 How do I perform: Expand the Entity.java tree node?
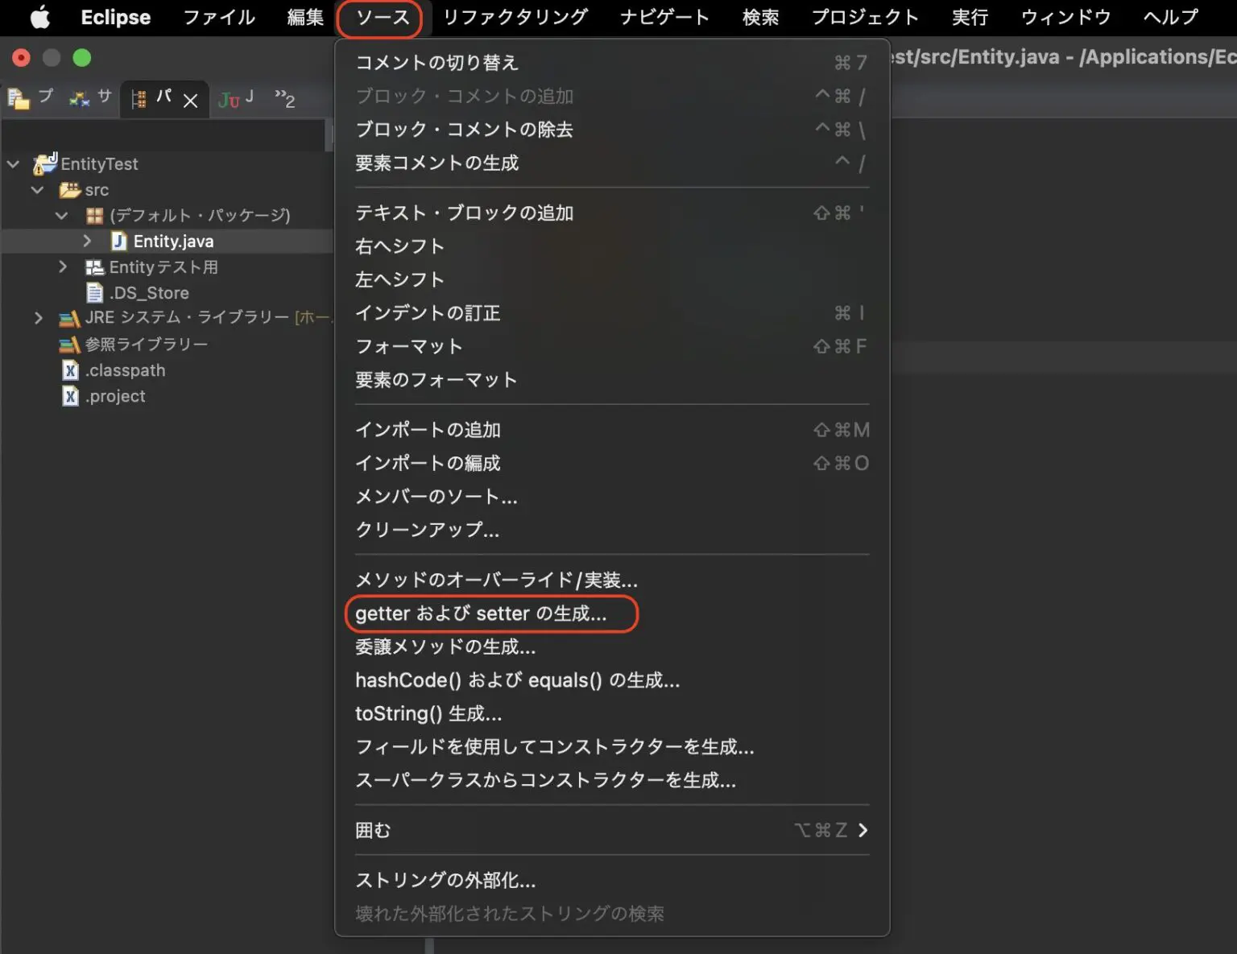pos(87,241)
